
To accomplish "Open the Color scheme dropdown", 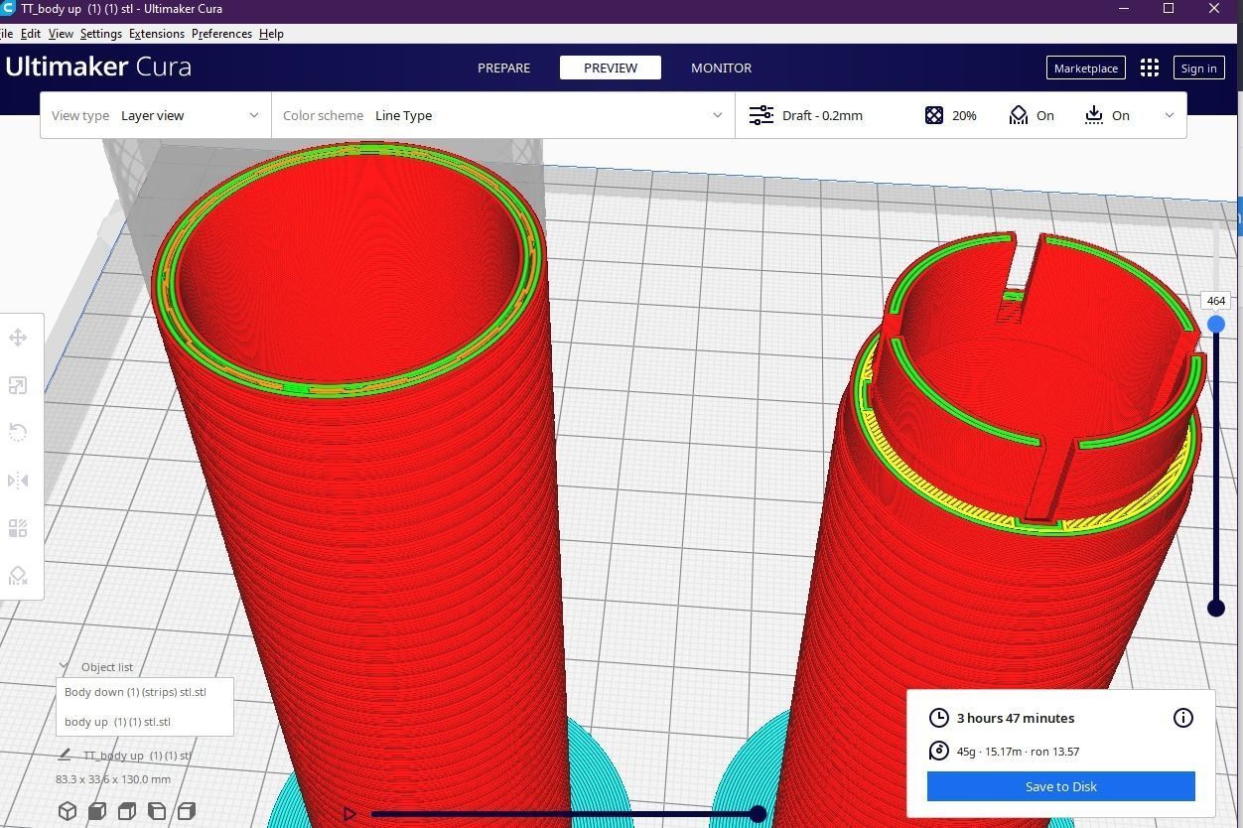I will click(x=503, y=115).
